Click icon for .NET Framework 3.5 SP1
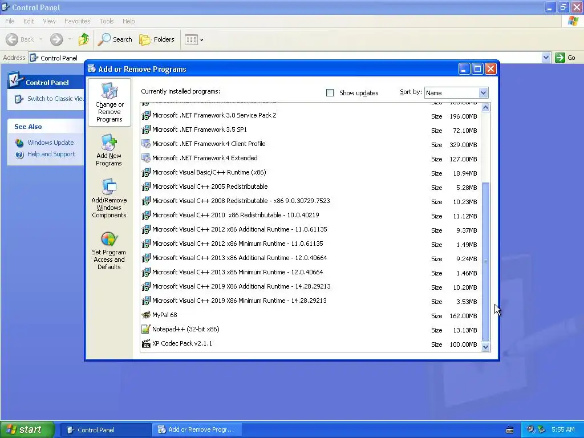 click(x=146, y=129)
